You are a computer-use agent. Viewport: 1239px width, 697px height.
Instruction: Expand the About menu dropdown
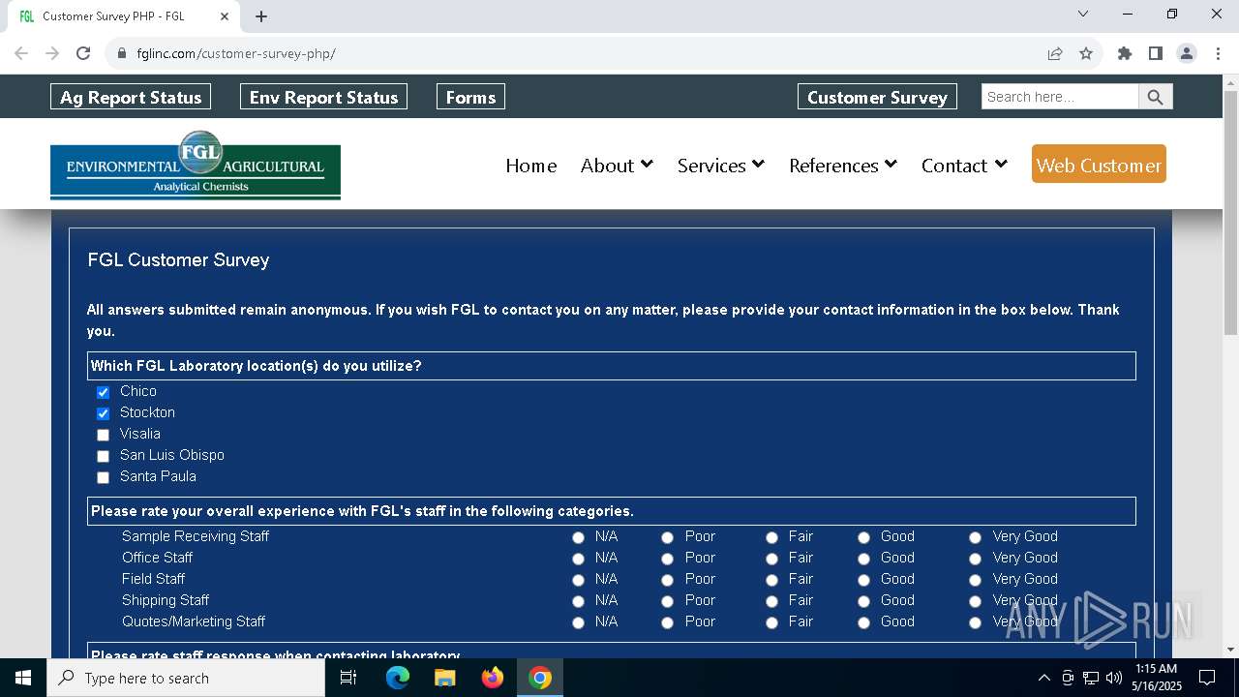pyautogui.click(x=617, y=166)
